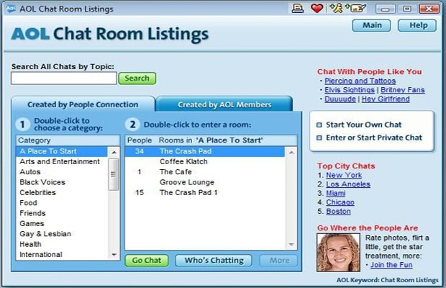This screenshot has height=288, width=446.
Task: Select the Health category
Action: tap(62, 244)
